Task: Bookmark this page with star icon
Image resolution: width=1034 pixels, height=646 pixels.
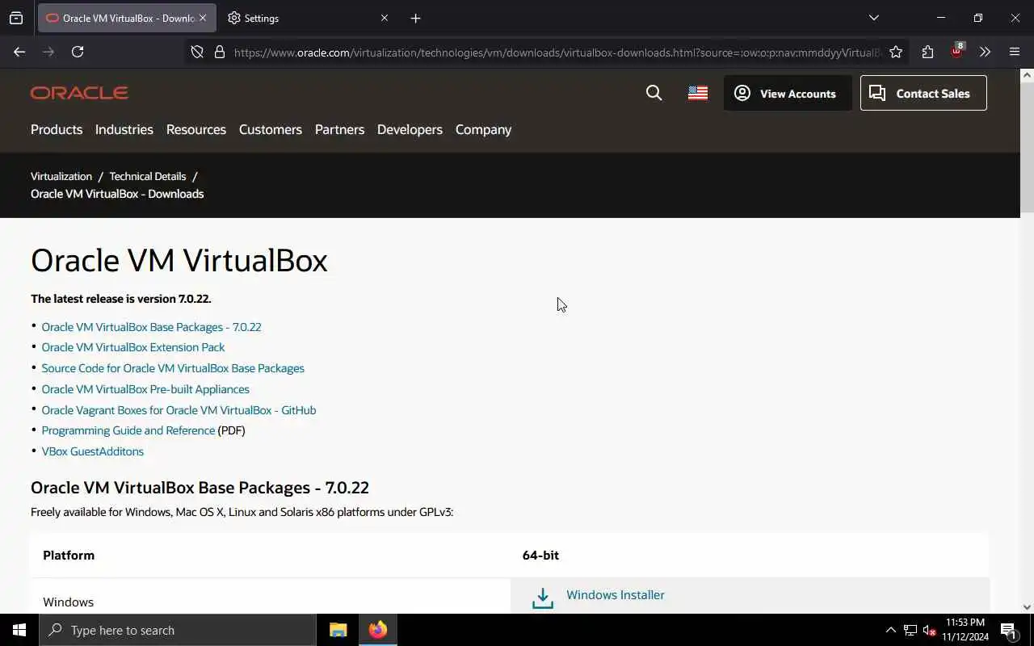Action: 896,52
